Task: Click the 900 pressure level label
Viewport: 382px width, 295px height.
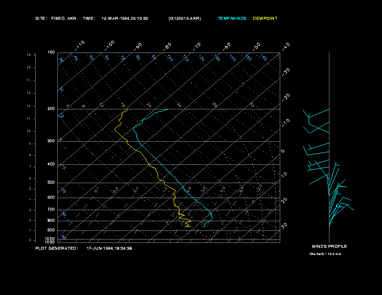Action: (51, 230)
